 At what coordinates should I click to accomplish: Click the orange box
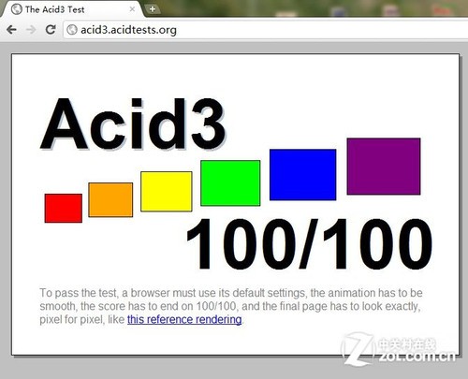tap(110, 199)
